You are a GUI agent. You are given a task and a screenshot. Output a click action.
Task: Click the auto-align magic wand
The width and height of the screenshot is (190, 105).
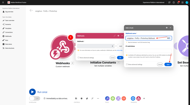[x=92, y=98]
